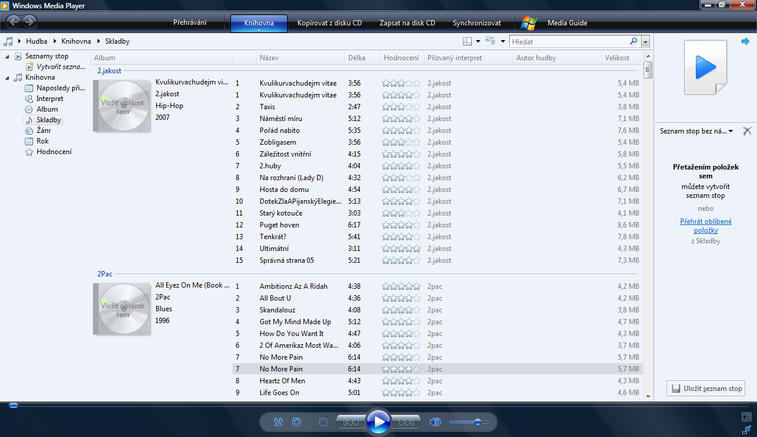Click the seek bar position handle
This screenshot has height=437, width=757.
pyautogui.click(x=13, y=405)
